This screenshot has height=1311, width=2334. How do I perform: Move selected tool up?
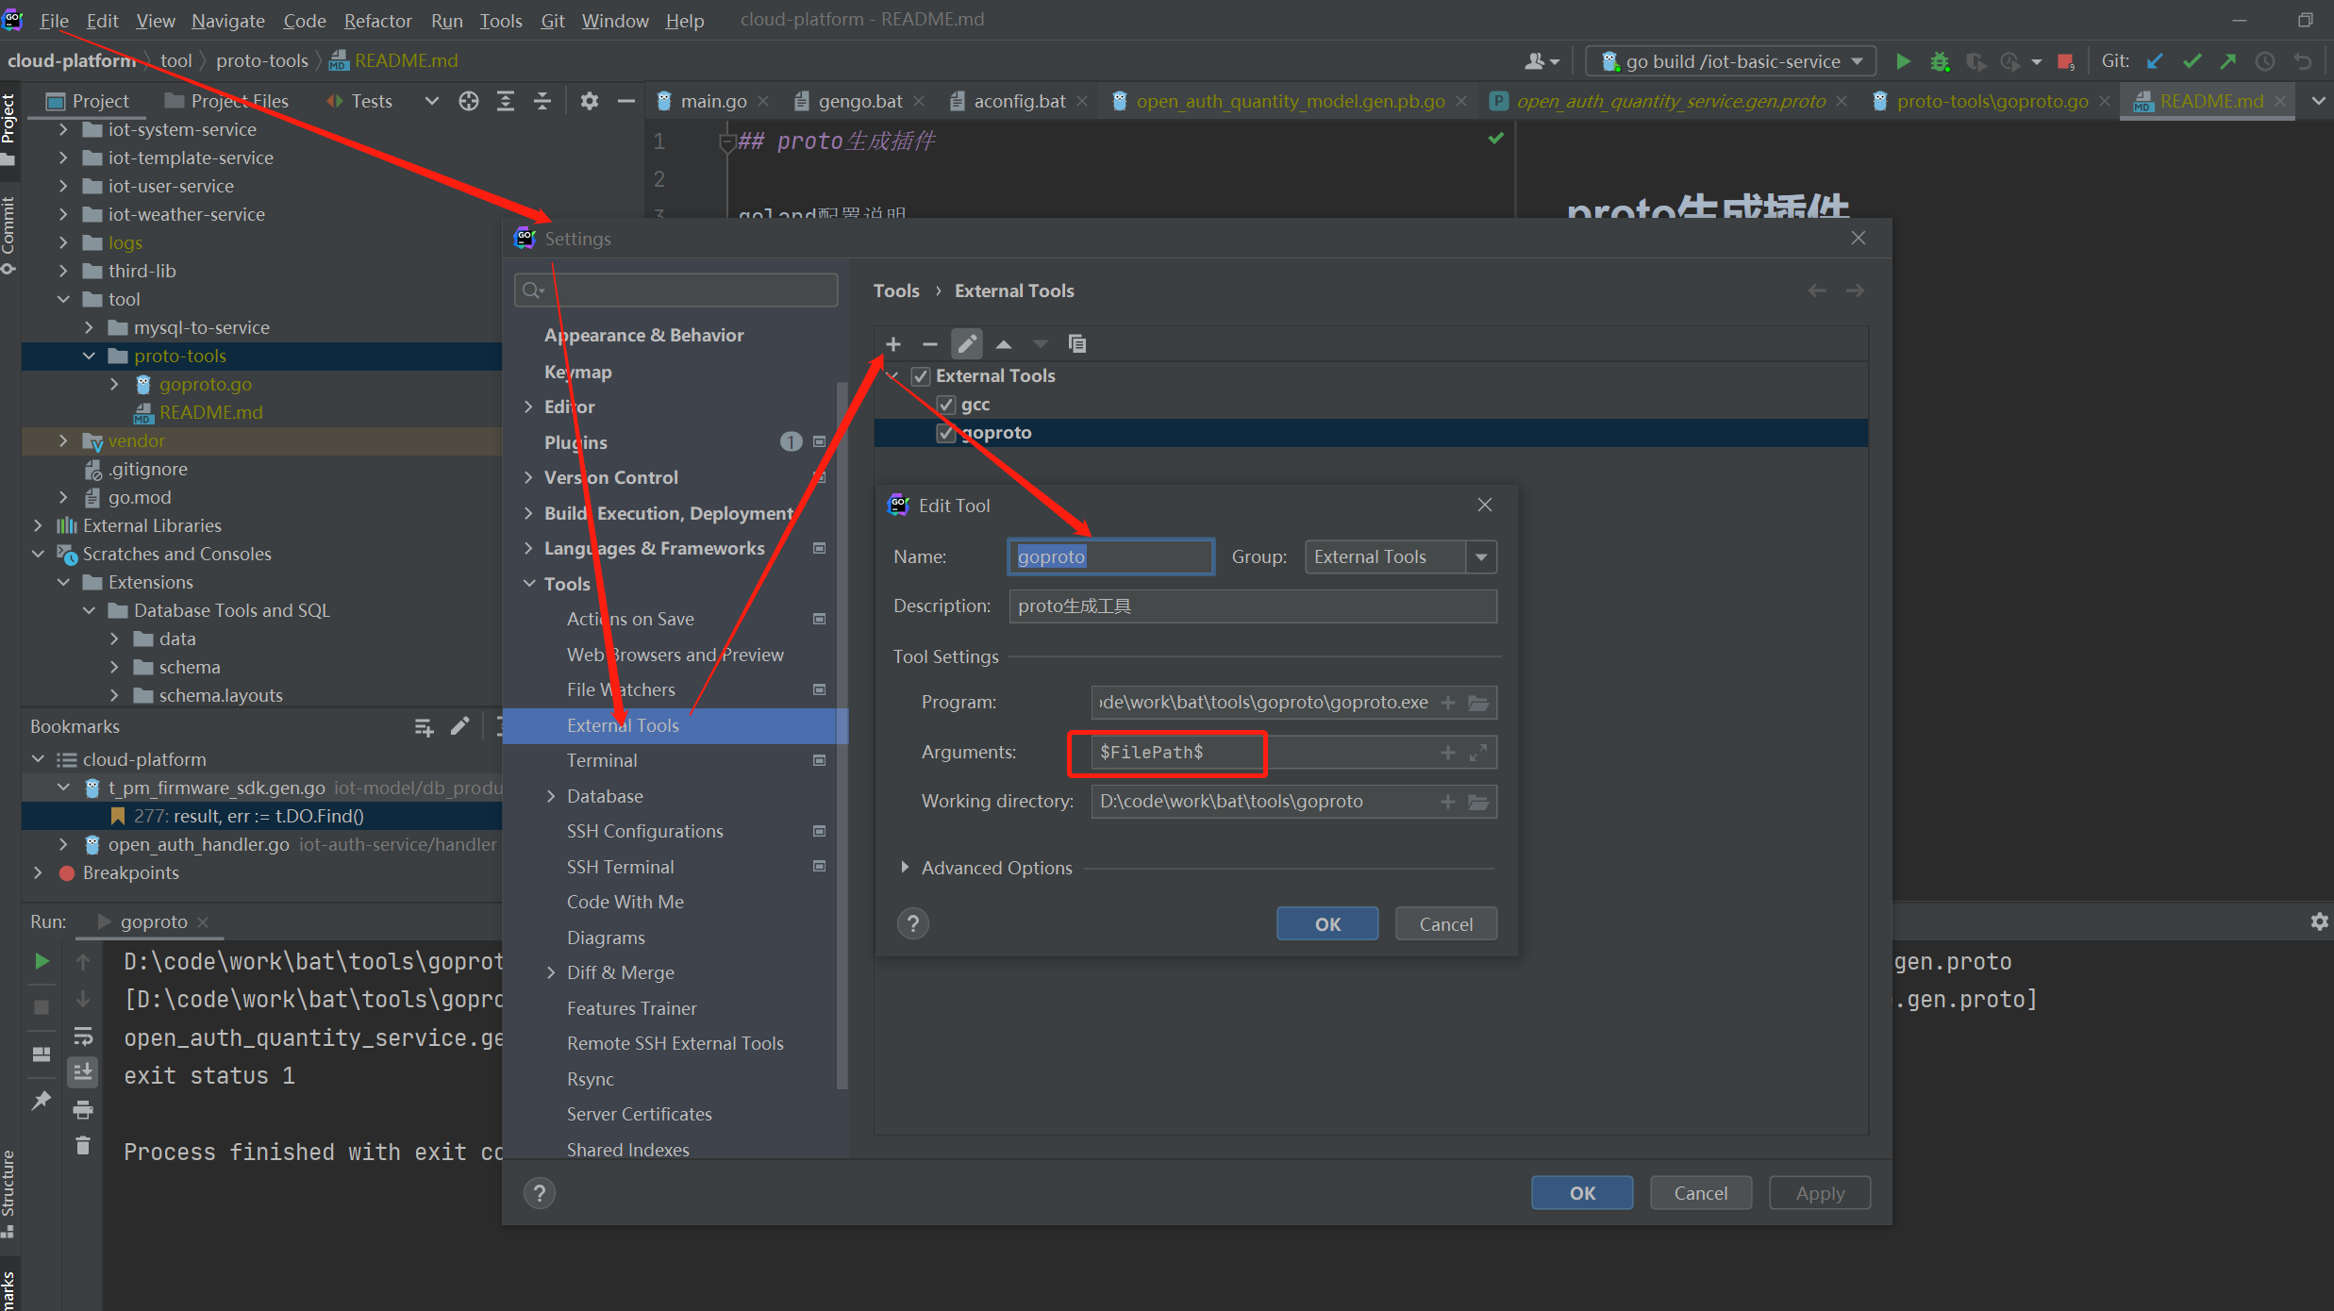point(1004,344)
